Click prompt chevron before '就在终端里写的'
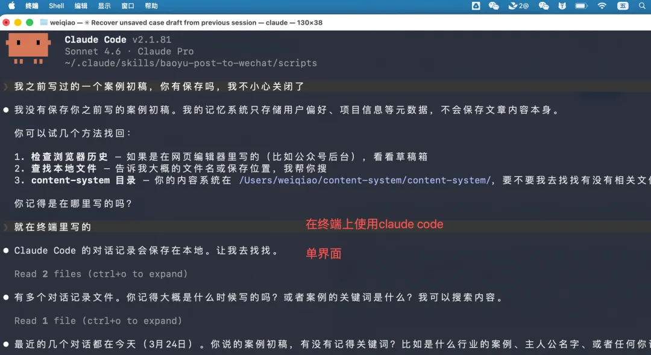Image resolution: width=651 pixels, height=355 pixels. click(x=6, y=227)
